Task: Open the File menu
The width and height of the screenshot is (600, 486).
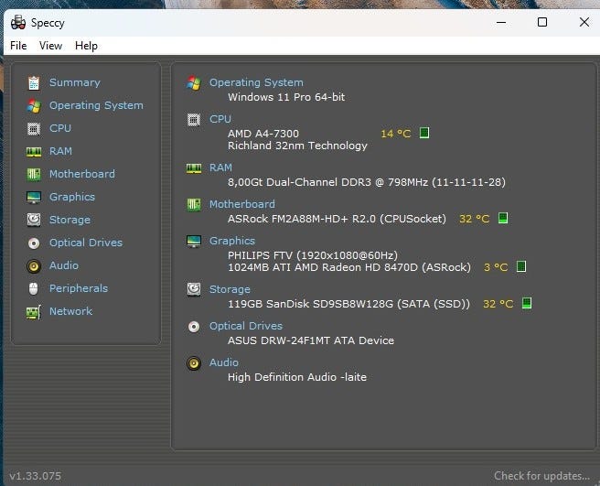Action: 18,46
